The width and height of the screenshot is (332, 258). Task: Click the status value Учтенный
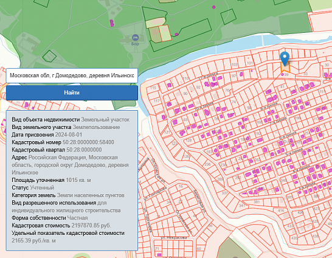pos(42,187)
